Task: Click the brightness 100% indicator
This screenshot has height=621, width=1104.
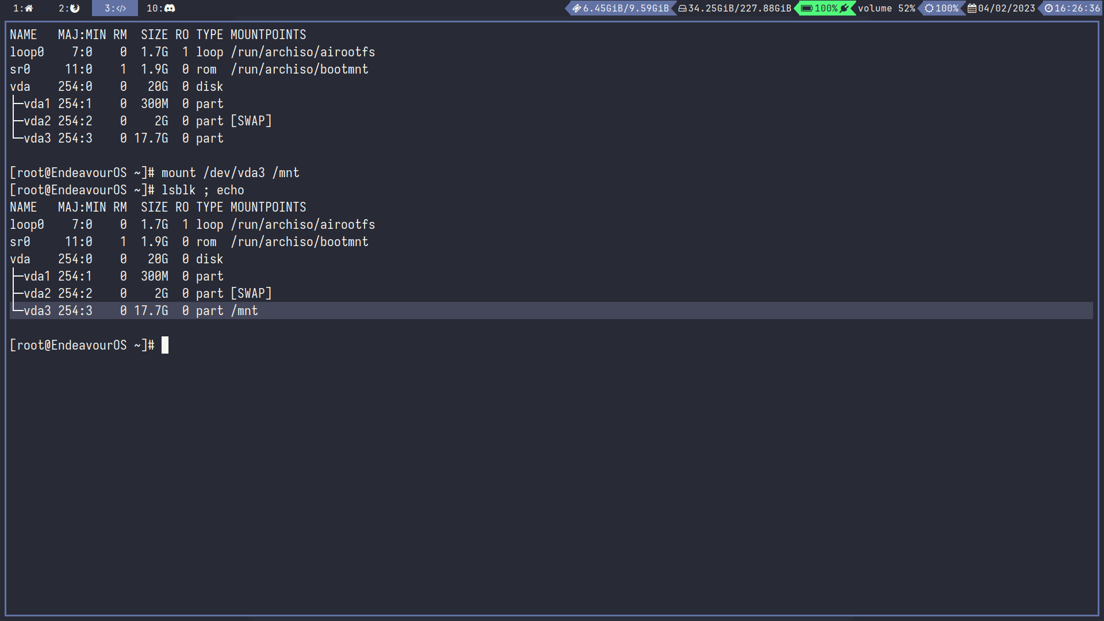Action: tap(941, 8)
